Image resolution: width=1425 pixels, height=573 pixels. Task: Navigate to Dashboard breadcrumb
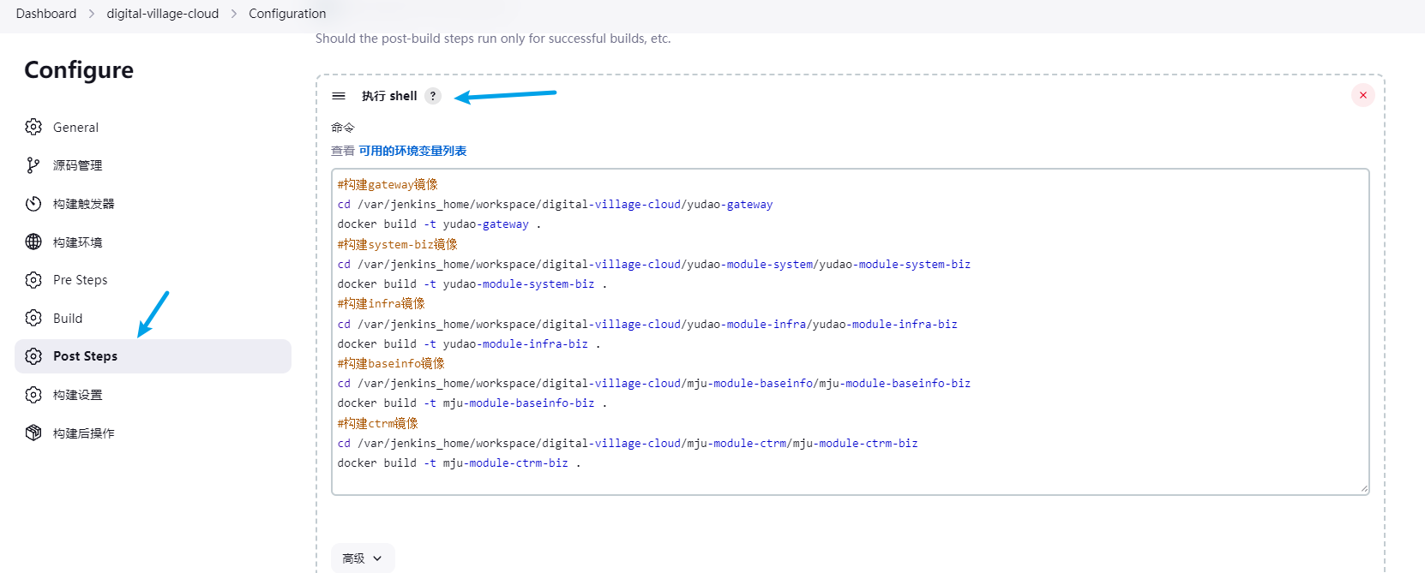tap(46, 14)
